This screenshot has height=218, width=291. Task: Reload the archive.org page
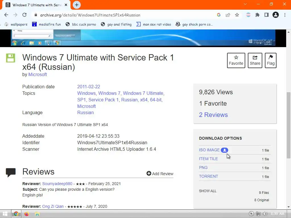tap(24, 15)
